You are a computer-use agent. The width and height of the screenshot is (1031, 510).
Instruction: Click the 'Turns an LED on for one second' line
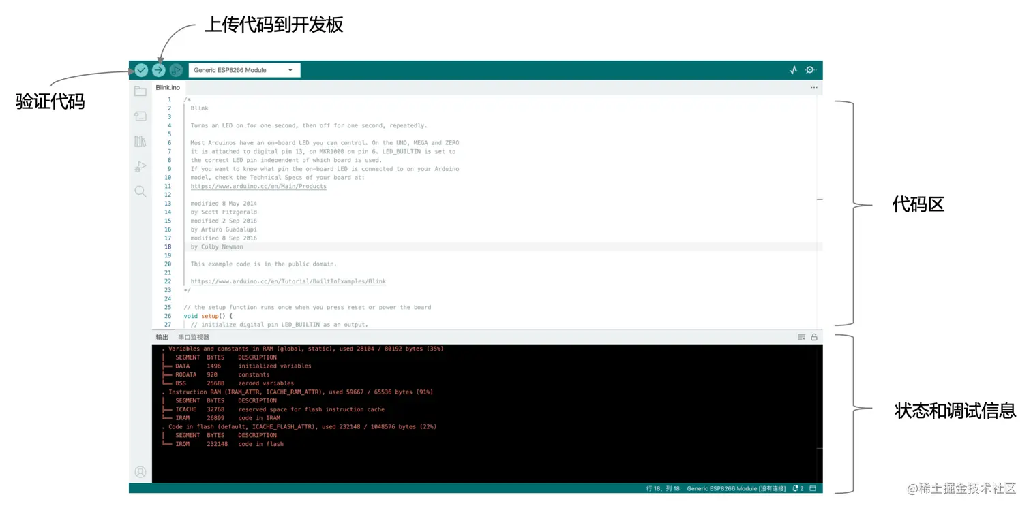(309, 125)
